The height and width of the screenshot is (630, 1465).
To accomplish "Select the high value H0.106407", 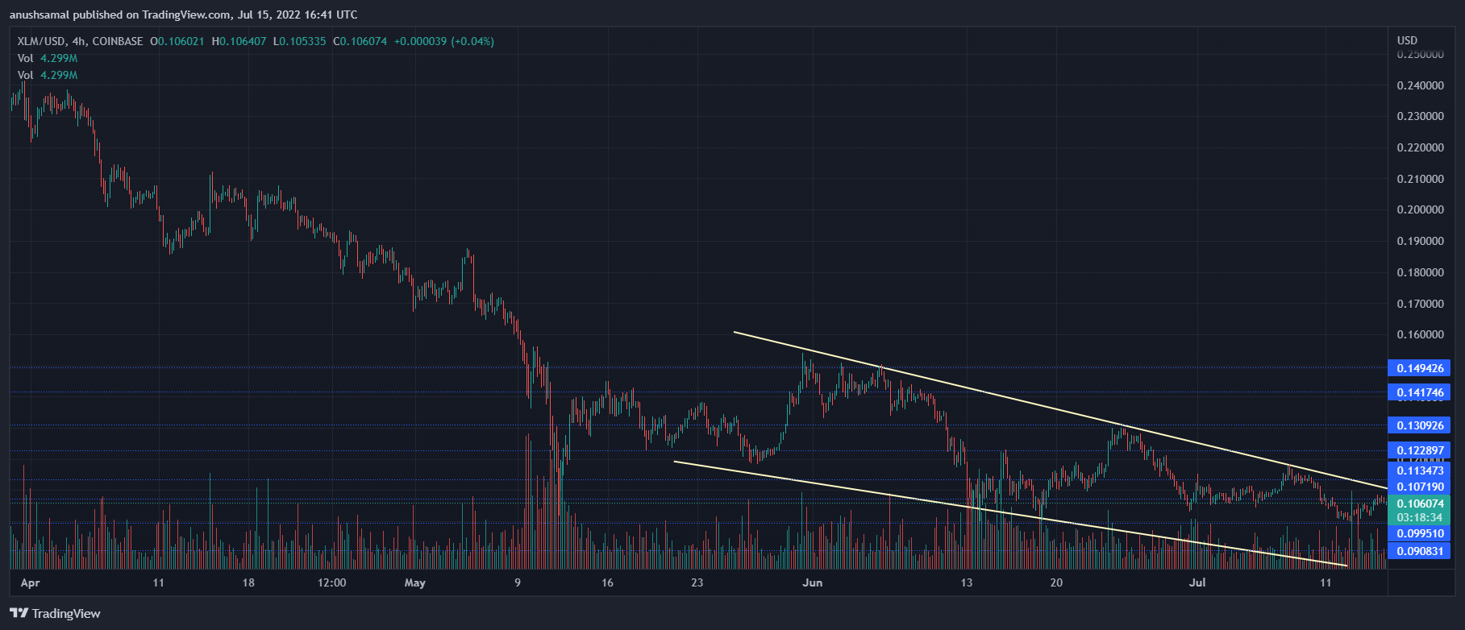I will click(239, 41).
